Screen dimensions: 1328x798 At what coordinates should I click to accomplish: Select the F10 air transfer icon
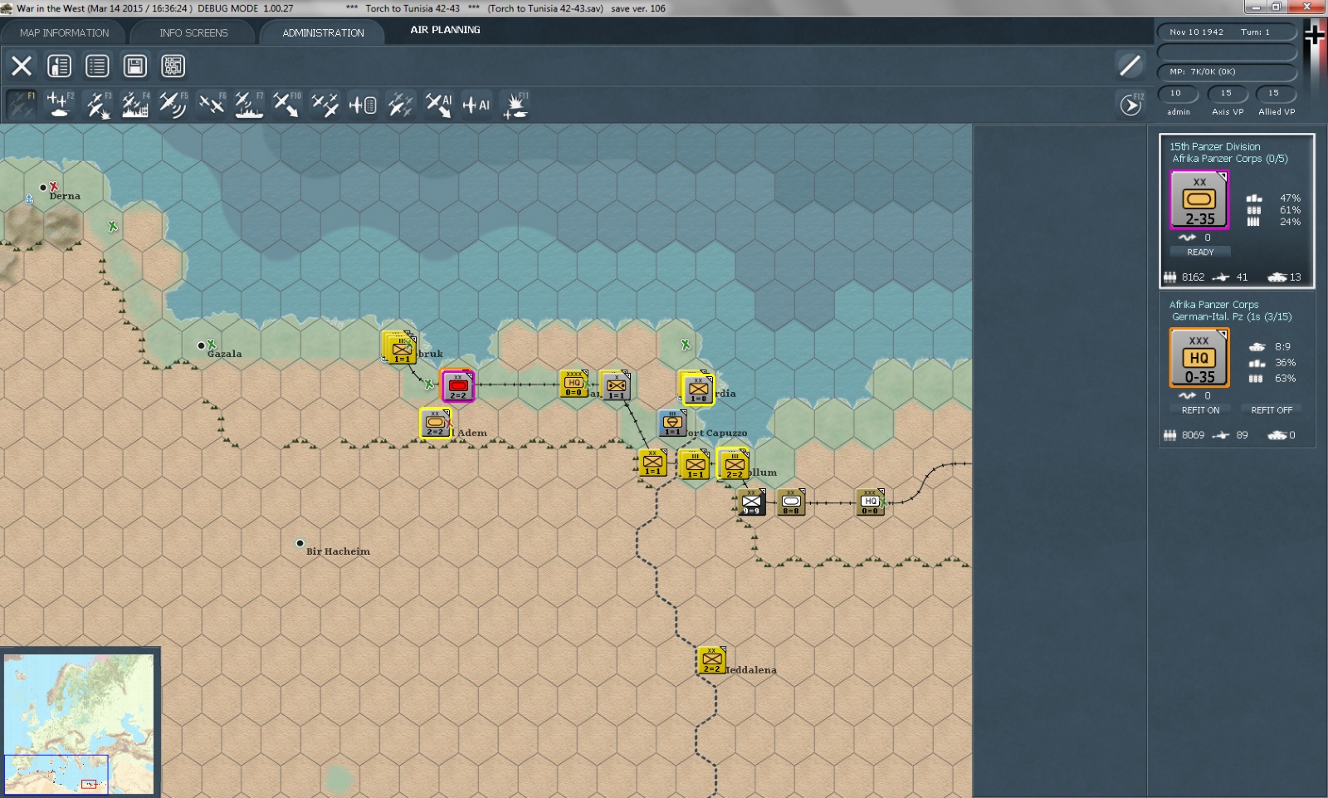[286, 105]
